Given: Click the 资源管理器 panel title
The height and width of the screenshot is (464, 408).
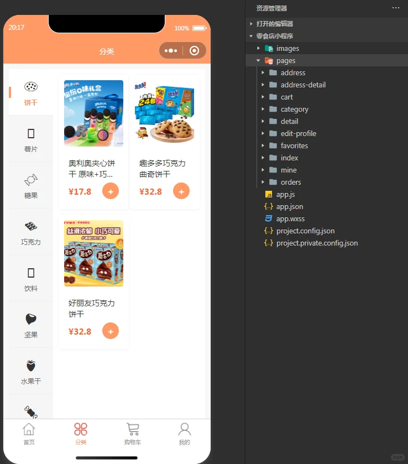Looking at the screenshot, I should [x=271, y=8].
